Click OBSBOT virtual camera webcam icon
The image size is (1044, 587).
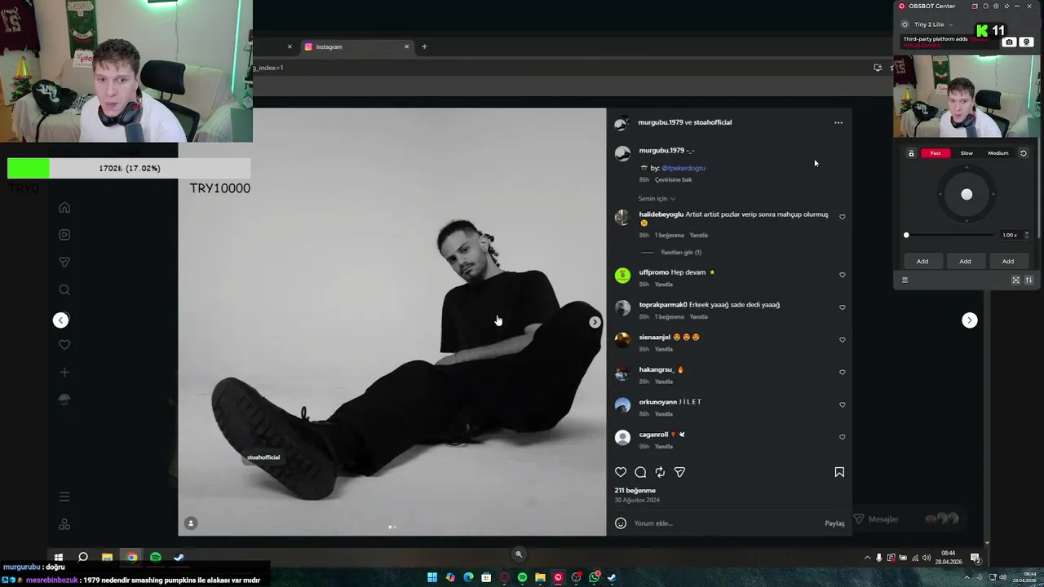(x=1027, y=42)
